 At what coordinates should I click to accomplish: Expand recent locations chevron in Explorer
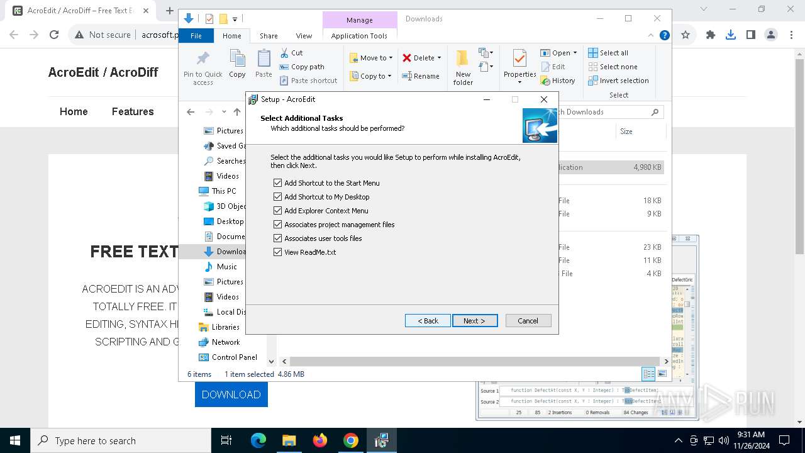point(224,112)
